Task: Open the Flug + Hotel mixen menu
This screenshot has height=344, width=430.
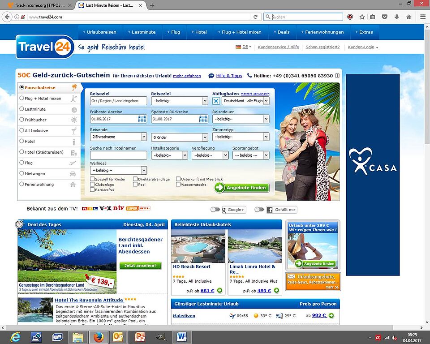Action: [240, 32]
